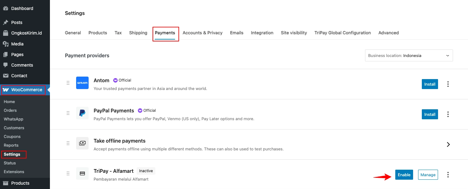Open the Extensions submenu link
This screenshot has height=189, width=468.
click(14, 172)
